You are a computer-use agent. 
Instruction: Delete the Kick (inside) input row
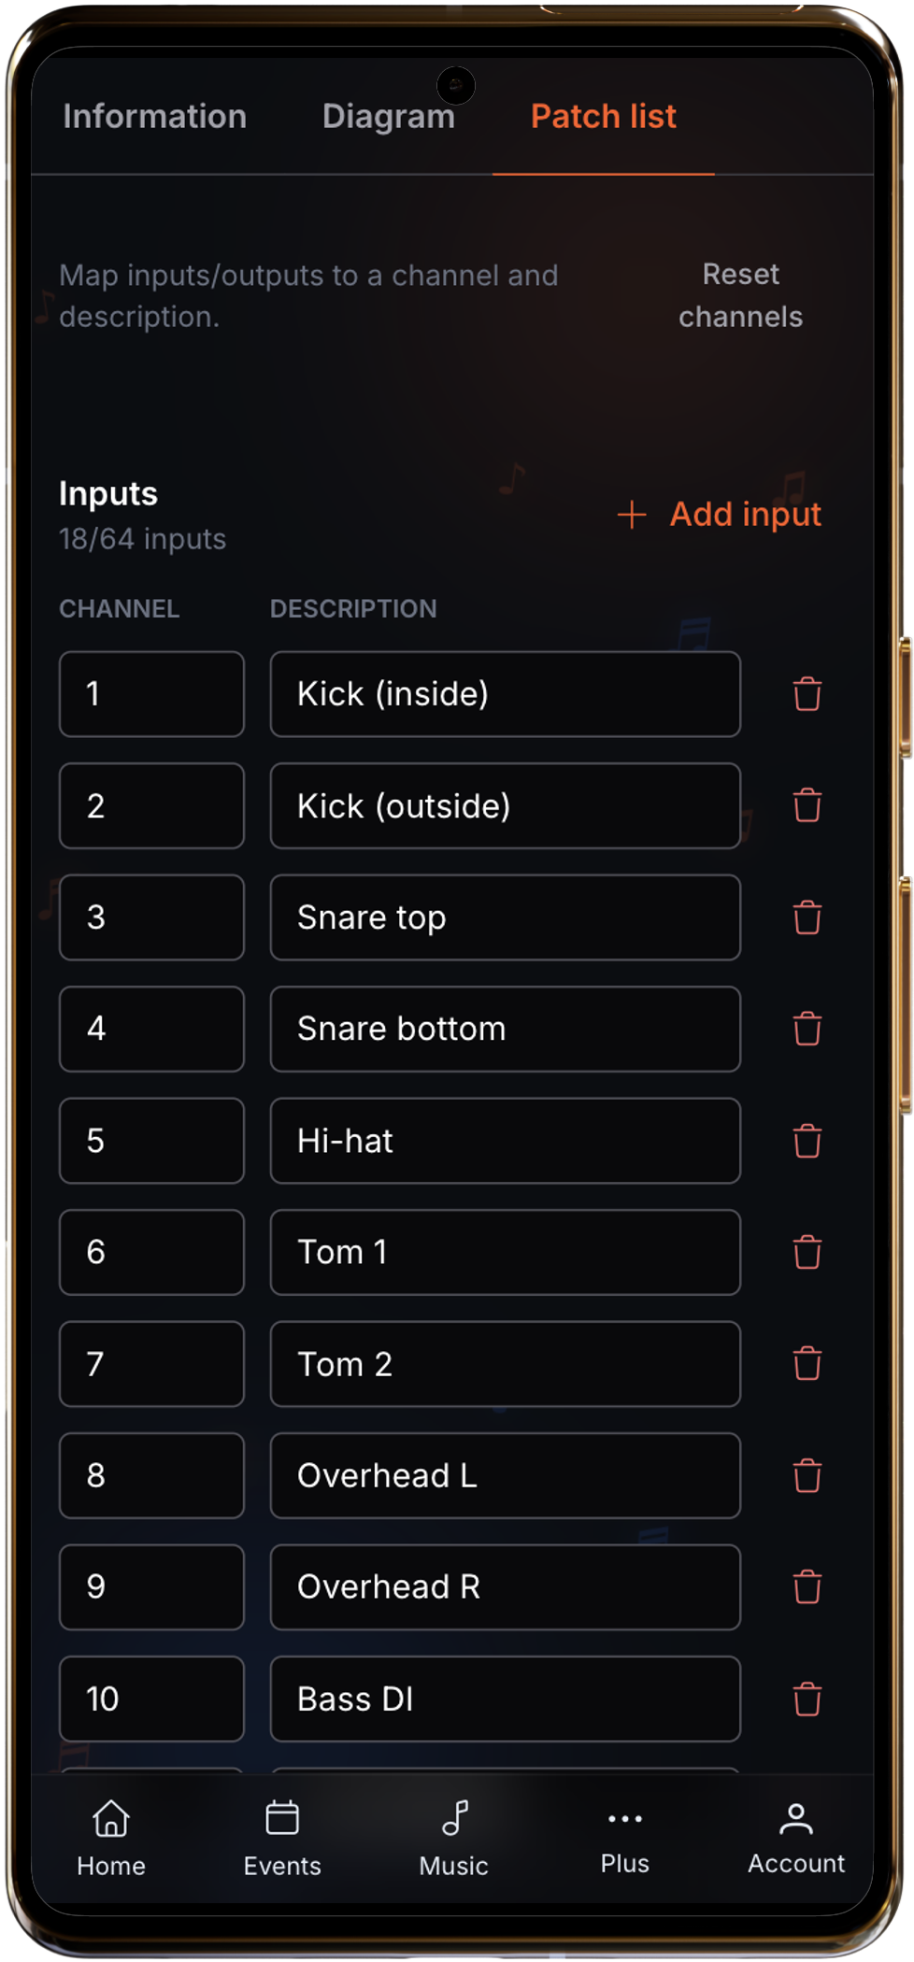click(807, 694)
